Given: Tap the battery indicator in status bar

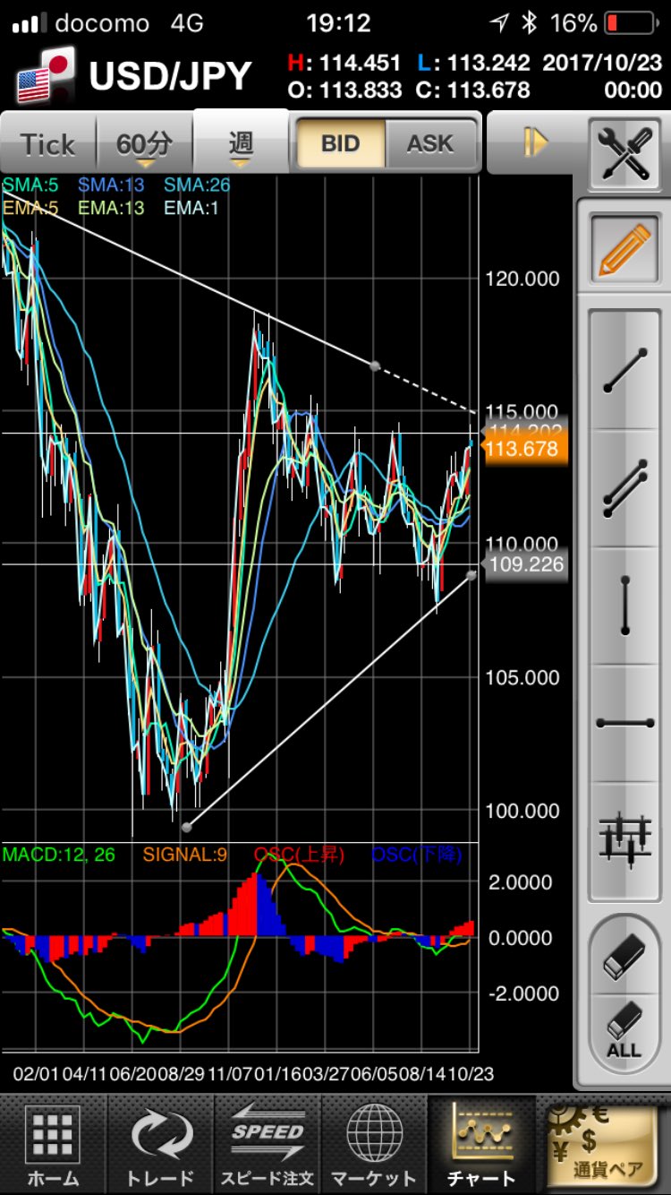Looking at the screenshot, I should [630, 23].
